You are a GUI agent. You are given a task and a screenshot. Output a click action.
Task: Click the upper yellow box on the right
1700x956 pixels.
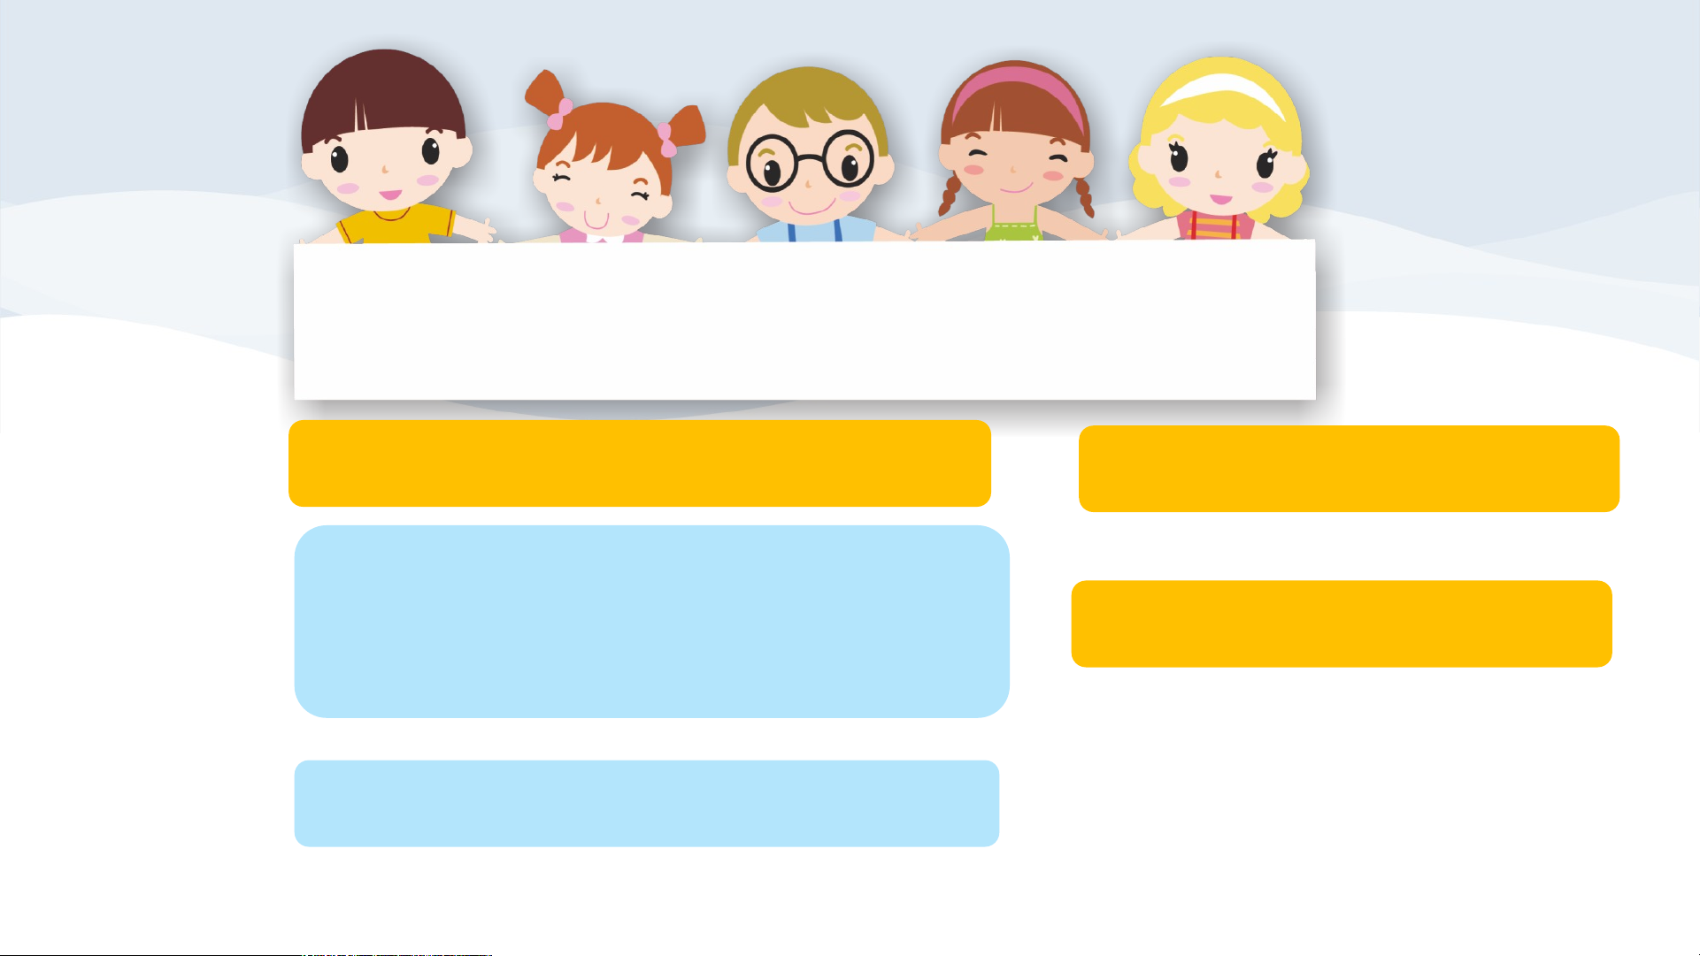coord(1349,469)
